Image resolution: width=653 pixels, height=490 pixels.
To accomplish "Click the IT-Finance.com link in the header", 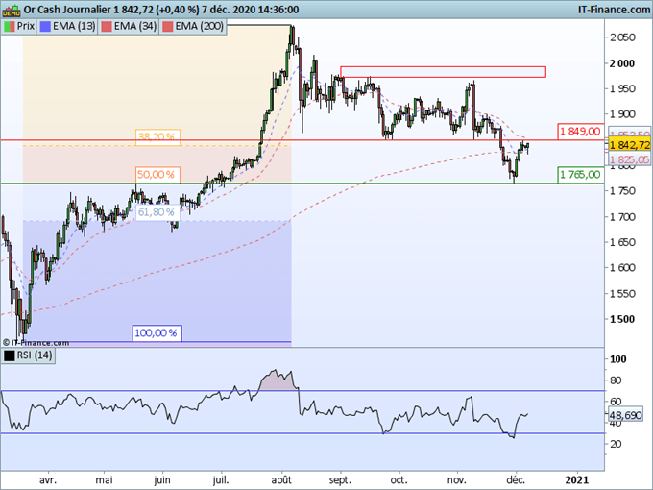I will pos(614,10).
